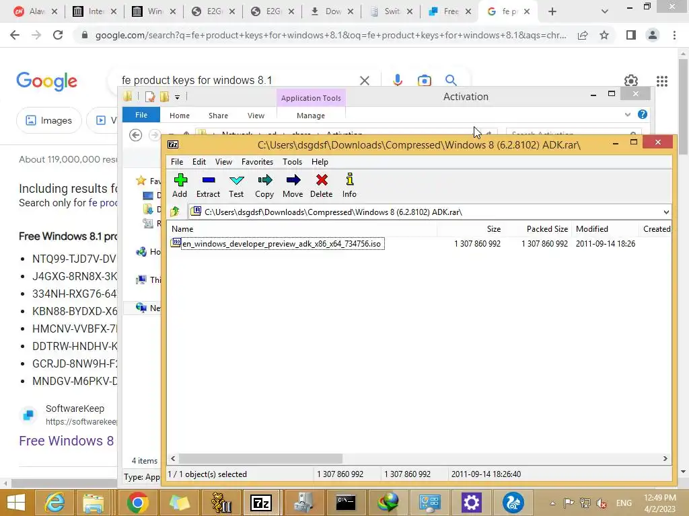Click the 7-Zip address path field
This screenshot has height=516, width=689.
pyautogui.click(x=424, y=212)
